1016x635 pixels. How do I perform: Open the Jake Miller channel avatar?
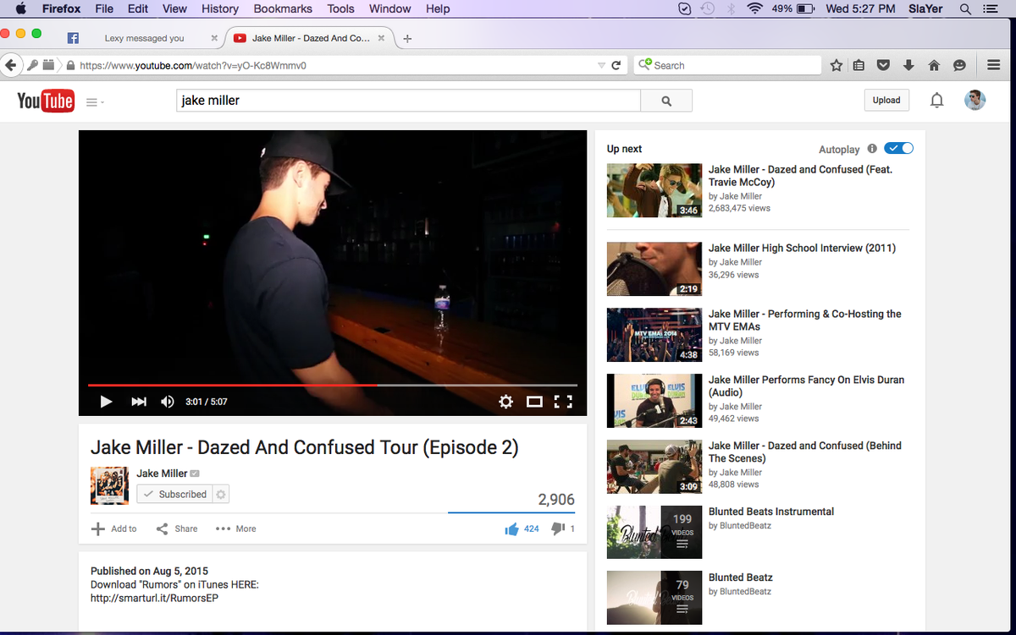coord(109,485)
